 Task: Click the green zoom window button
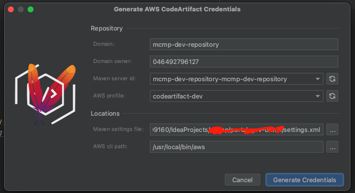(x=31, y=9)
